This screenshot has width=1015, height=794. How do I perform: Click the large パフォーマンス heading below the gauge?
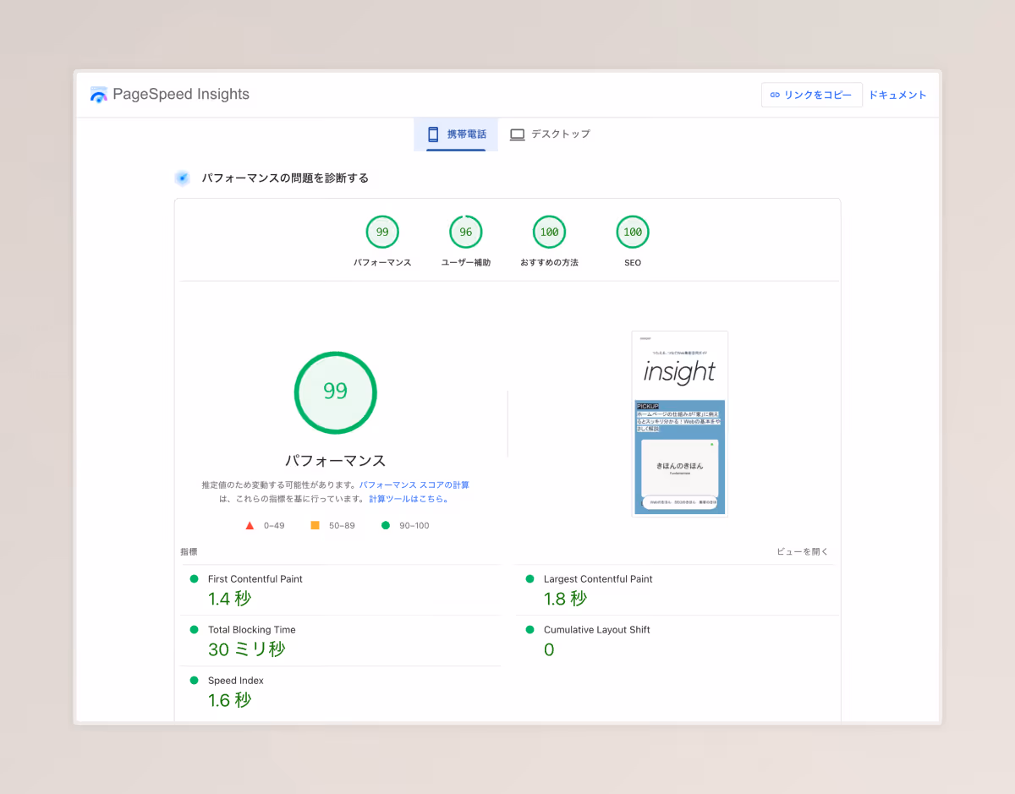coord(335,461)
